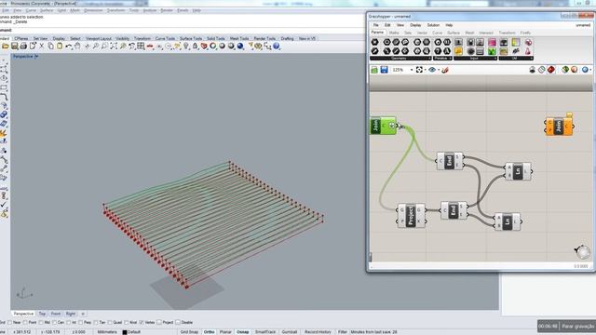
Task: Click the Undo arrow icon in Rhino toolbar
Action: point(69,47)
